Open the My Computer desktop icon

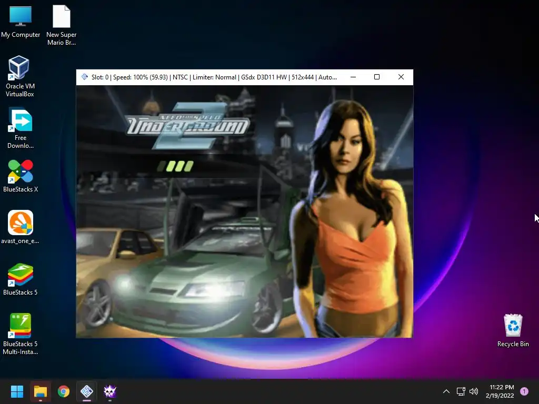[21, 22]
